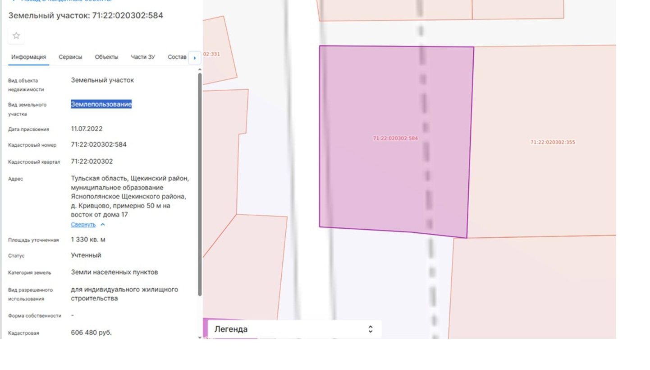Click the address text starting Тульская область
The width and height of the screenshot is (650, 370).
[x=130, y=196]
